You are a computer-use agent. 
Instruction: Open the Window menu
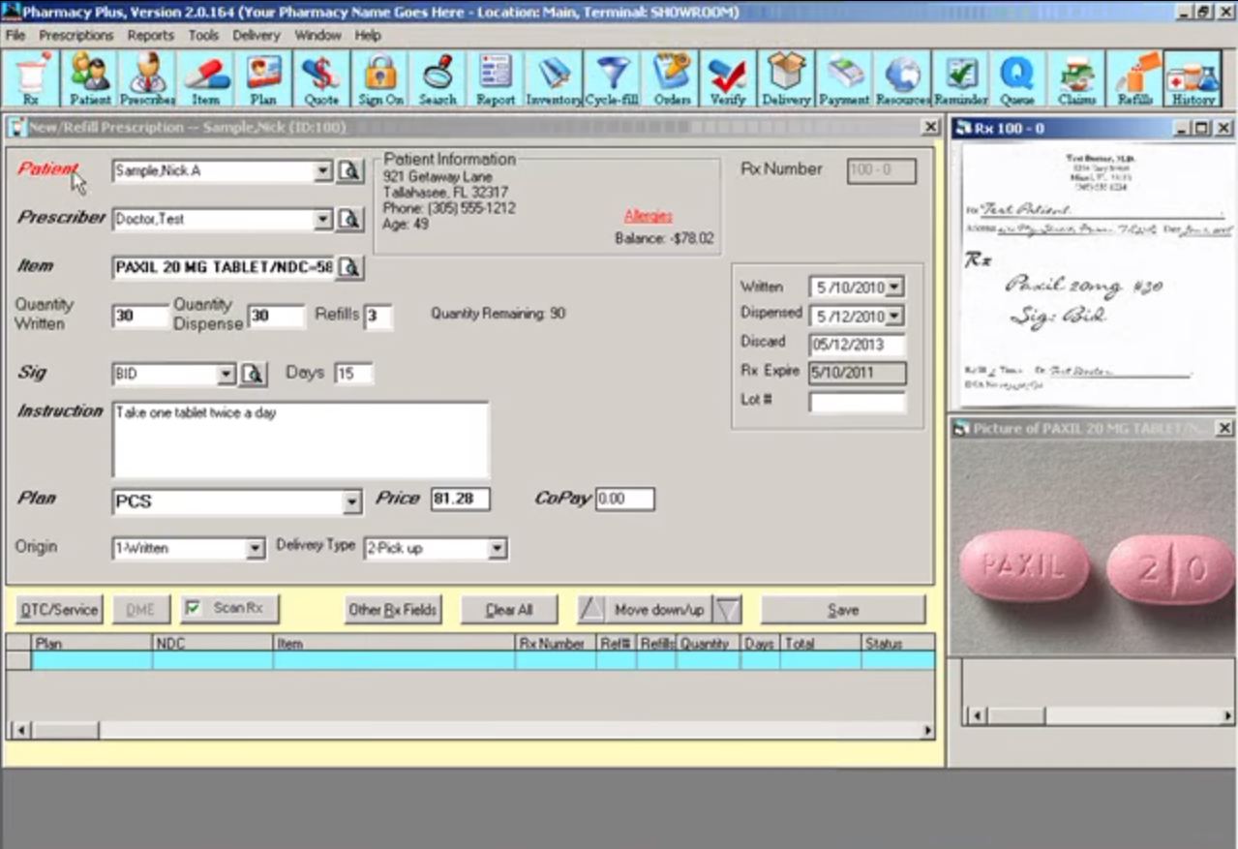pyautogui.click(x=317, y=35)
